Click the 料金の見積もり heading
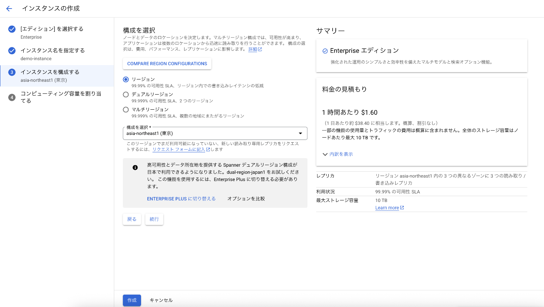 click(x=345, y=89)
